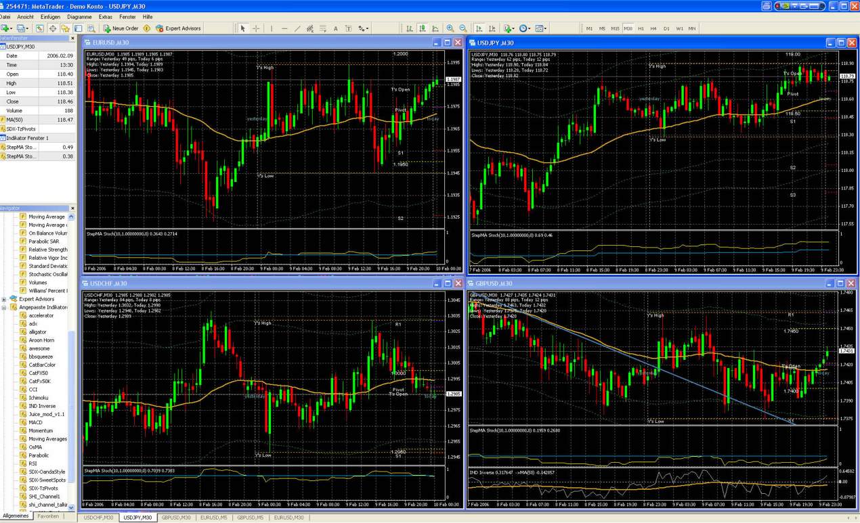This screenshot has height=523, width=860.
Task: Select H1 timeframe
Action: (x=641, y=28)
